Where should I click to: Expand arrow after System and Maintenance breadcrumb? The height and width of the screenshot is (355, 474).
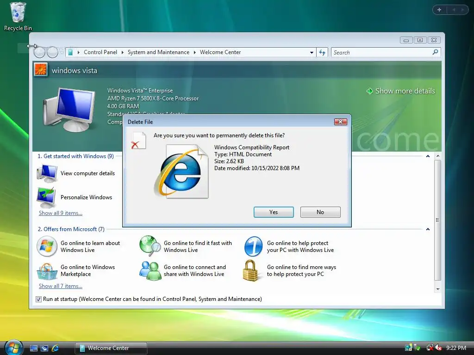pos(195,53)
